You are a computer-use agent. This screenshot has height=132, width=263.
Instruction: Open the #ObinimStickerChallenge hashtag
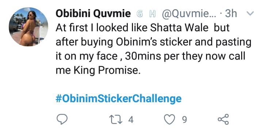118,99
